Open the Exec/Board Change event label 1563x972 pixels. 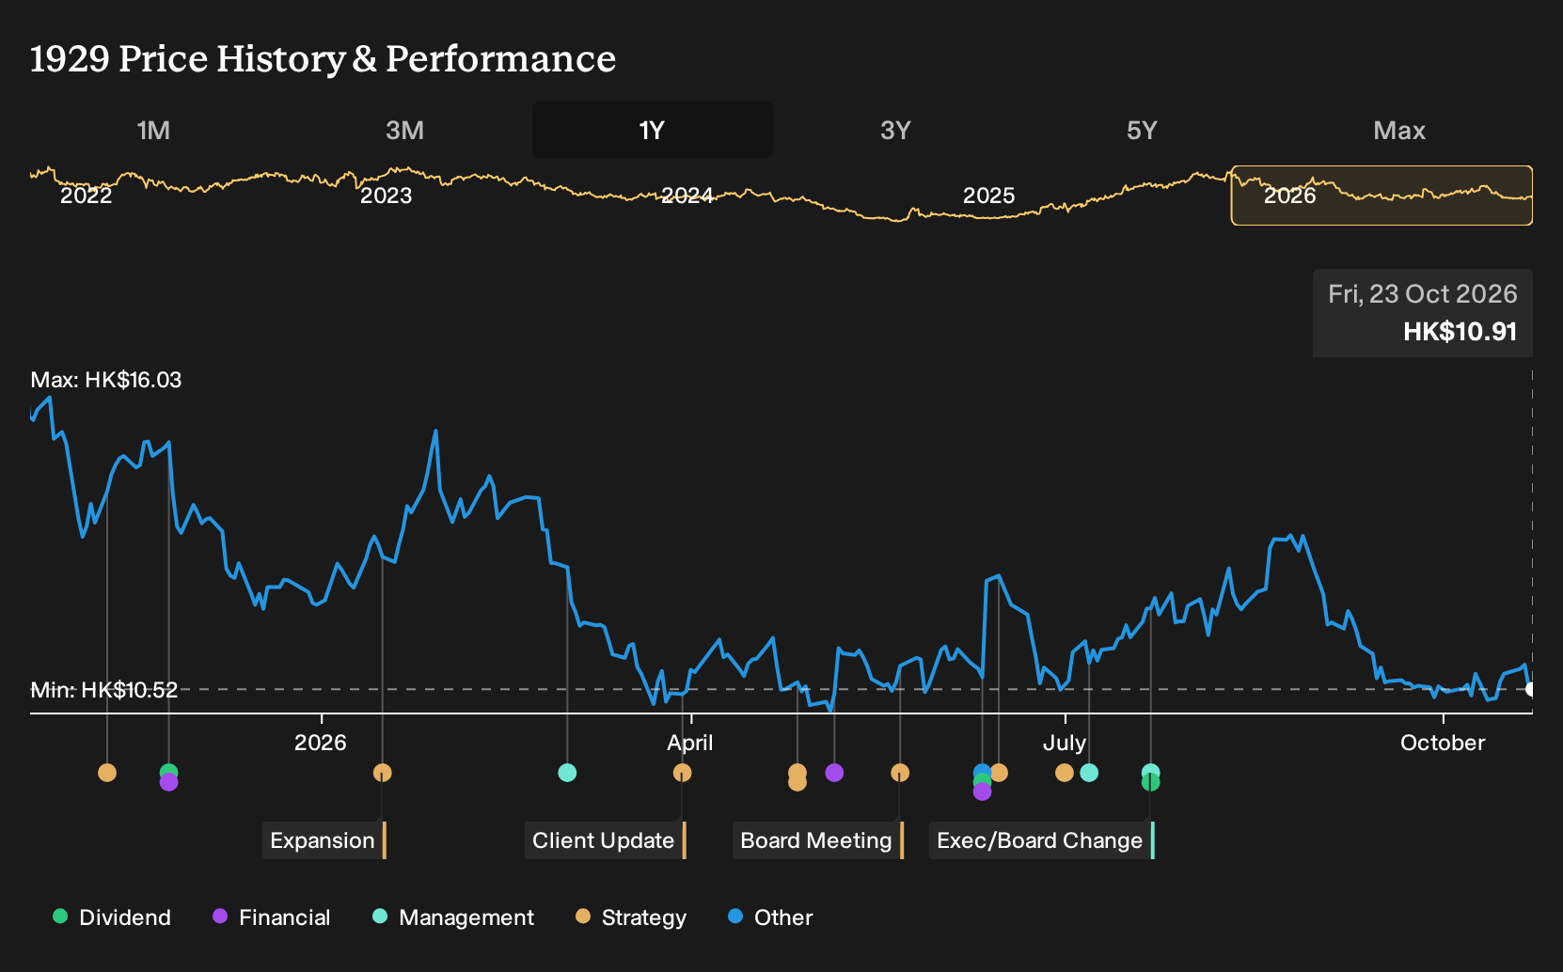[x=1042, y=840]
